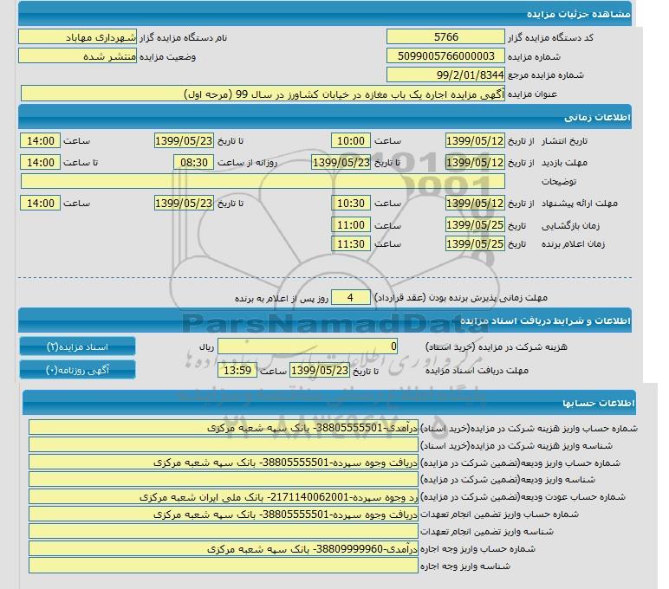This screenshot has width=669, height=589.
Task: Click the auction organizer code field 5766
Action: (x=445, y=37)
